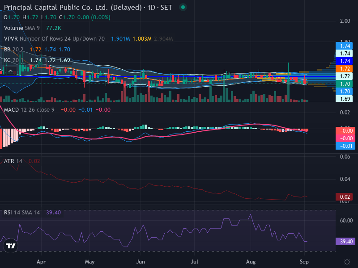Viewport: 358px width, 268px height.
Task: Open the chart settings gear icon
Action: click(347, 262)
